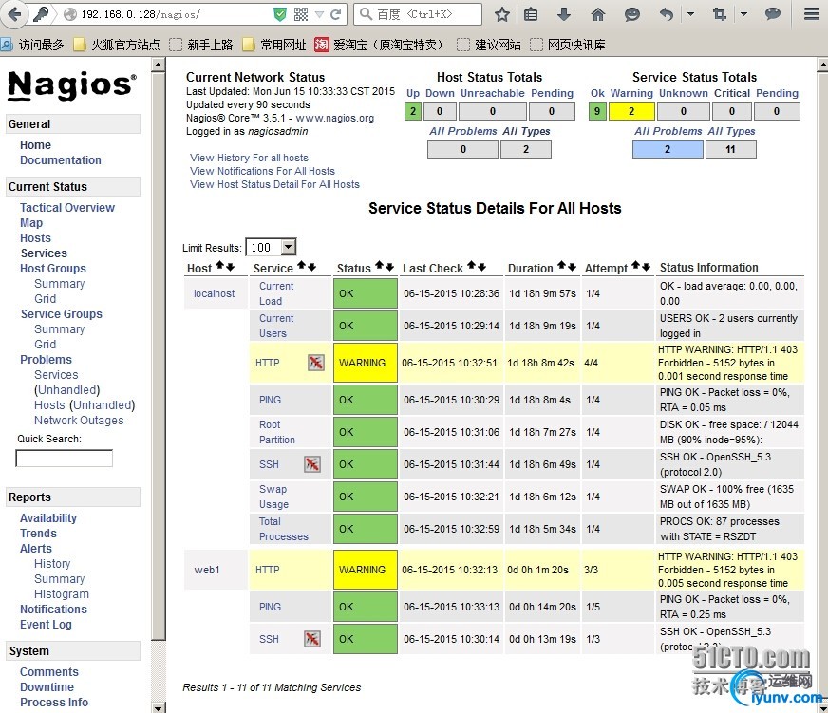Open the Process Info link

(54, 703)
